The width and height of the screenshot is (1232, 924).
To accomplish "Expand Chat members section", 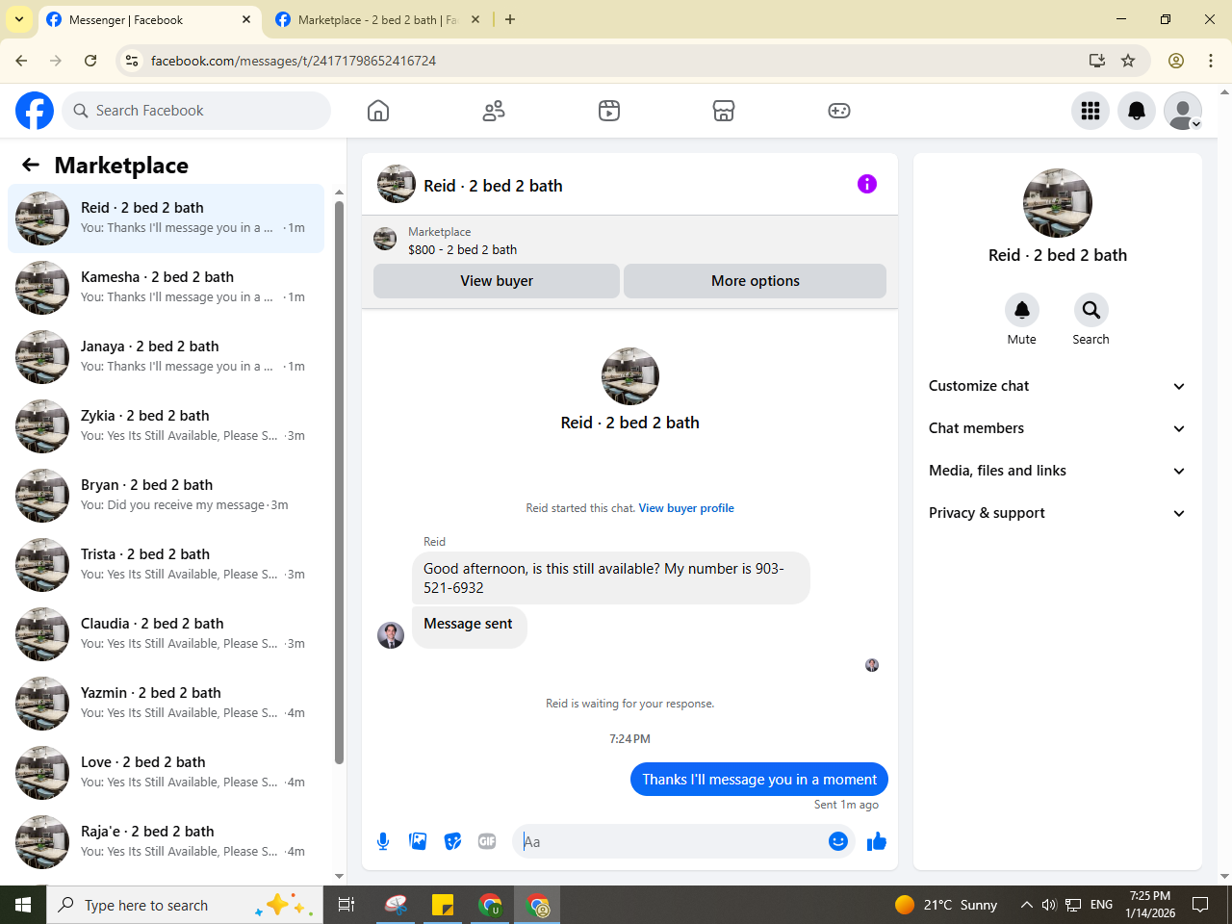I will pos(1057,428).
